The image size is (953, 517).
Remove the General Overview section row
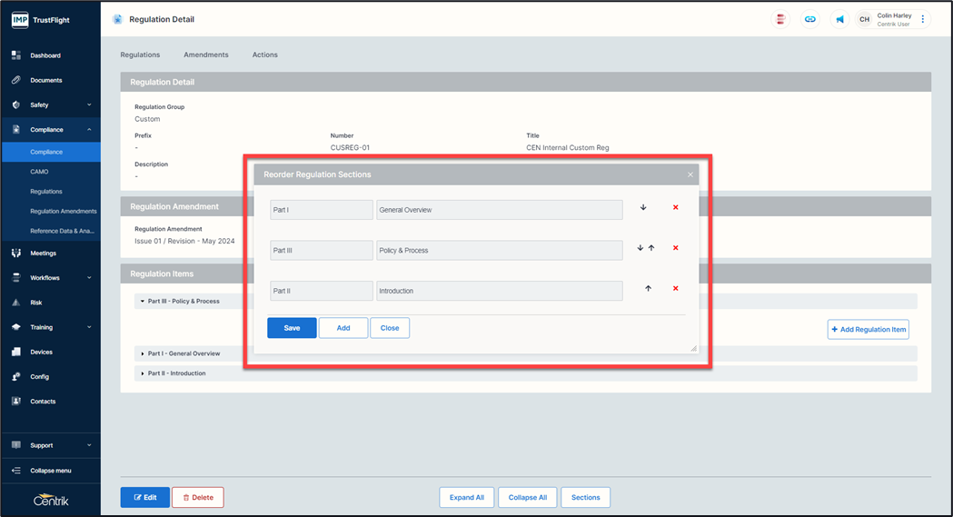tap(675, 208)
